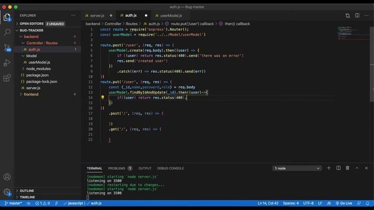
Task: Kill terminal with trash icon
Action: [348, 168]
